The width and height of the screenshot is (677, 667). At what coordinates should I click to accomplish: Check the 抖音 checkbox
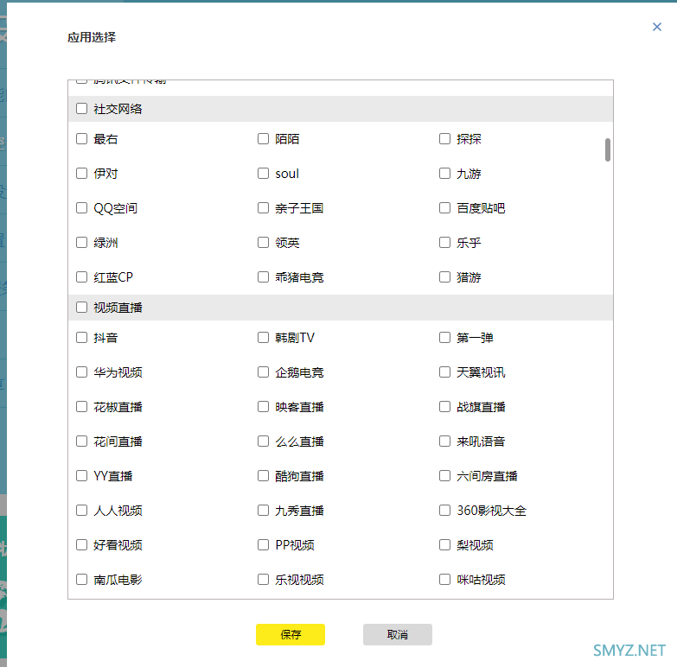pos(81,337)
